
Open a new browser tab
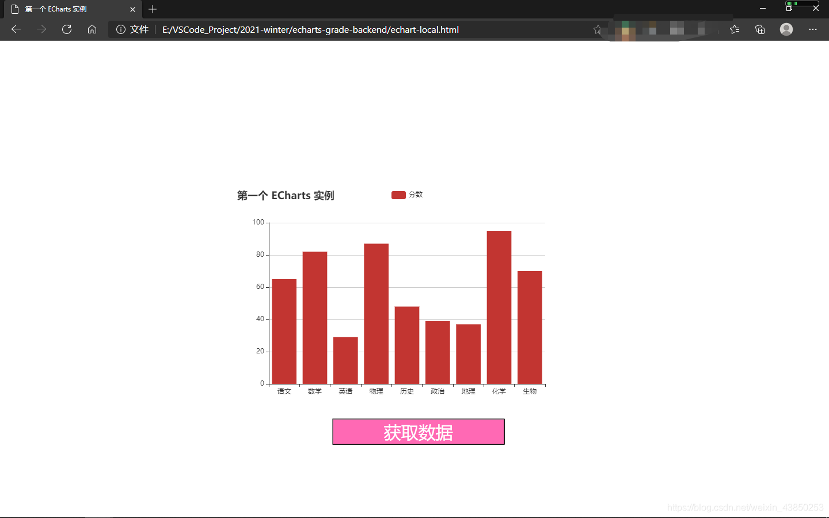153,9
